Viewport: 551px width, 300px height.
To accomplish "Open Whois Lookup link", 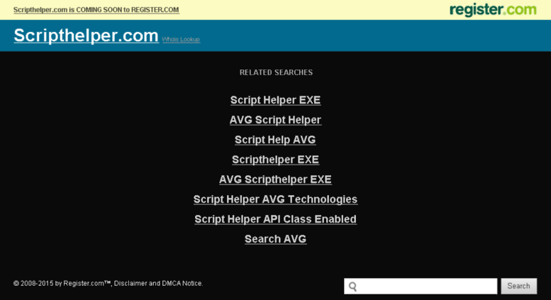I will coord(181,39).
